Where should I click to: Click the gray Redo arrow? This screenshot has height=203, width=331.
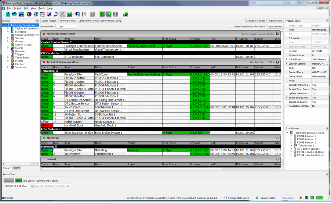tap(84, 14)
